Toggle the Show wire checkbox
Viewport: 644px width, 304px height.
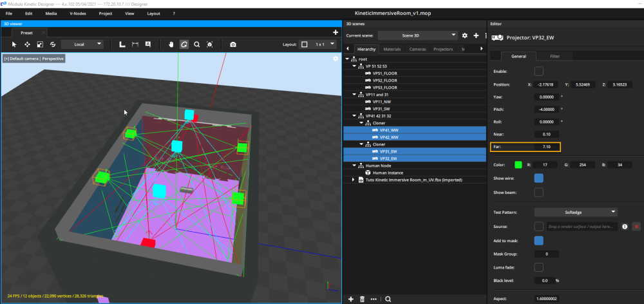click(539, 178)
